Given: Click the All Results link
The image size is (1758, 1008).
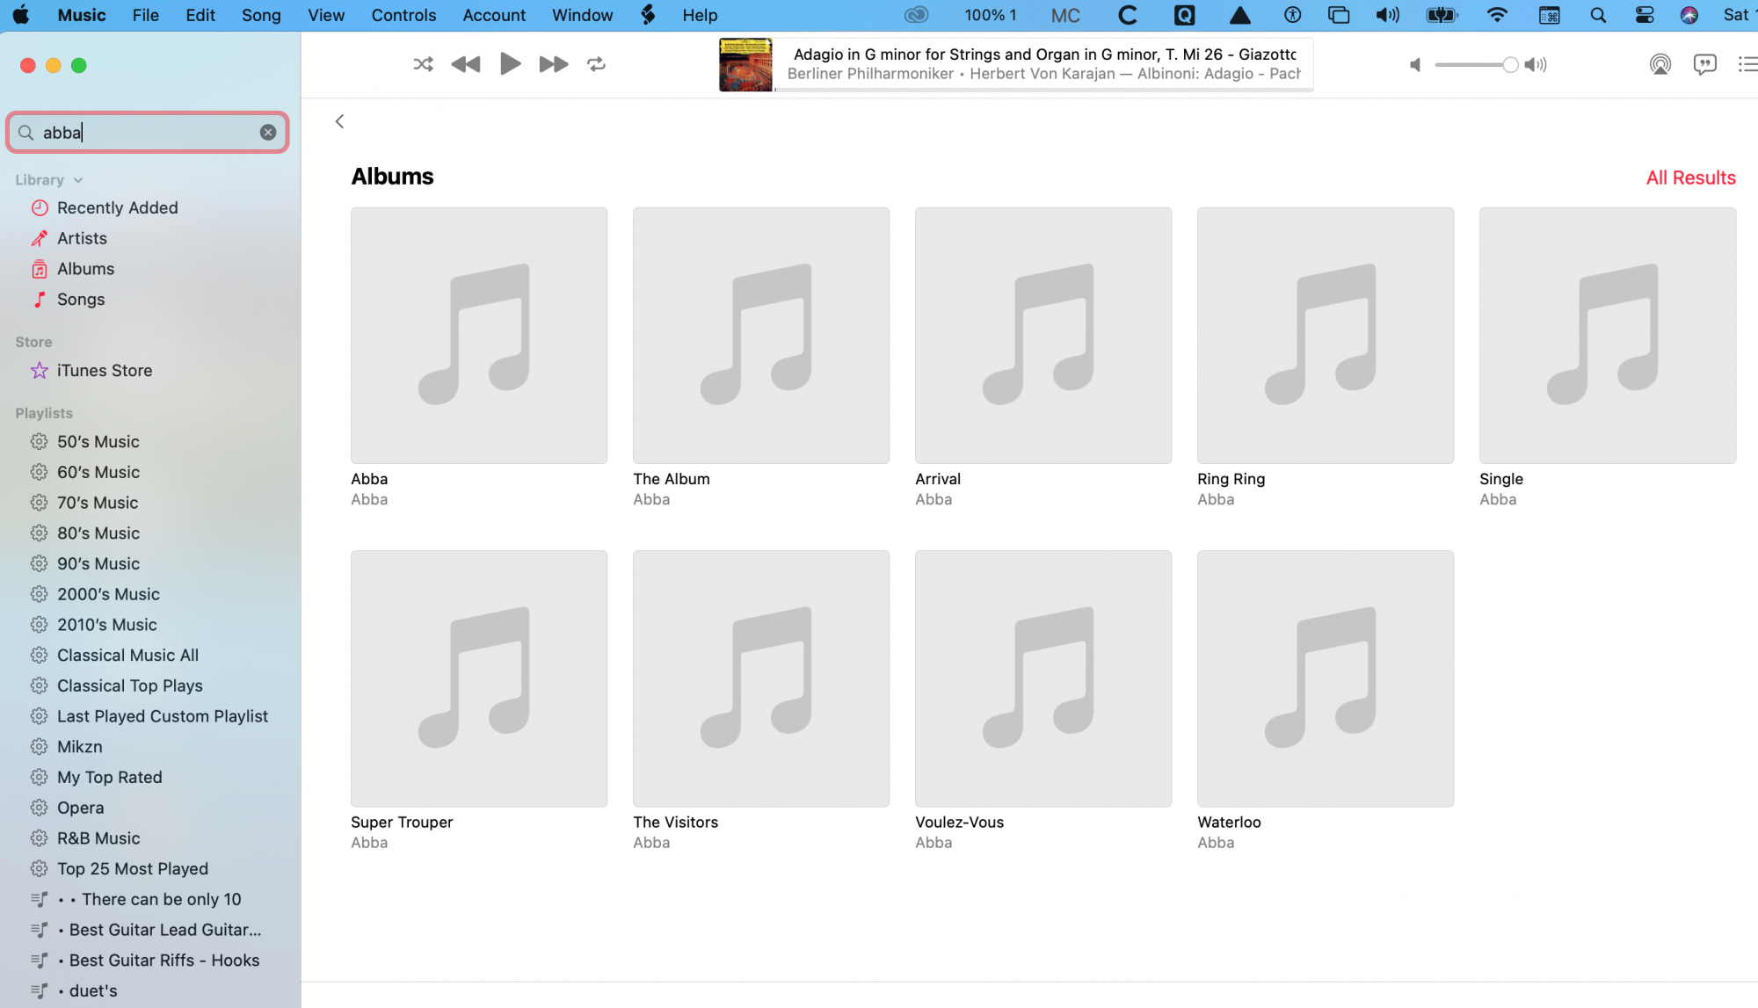Looking at the screenshot, I should click(x=1690, y=178).
